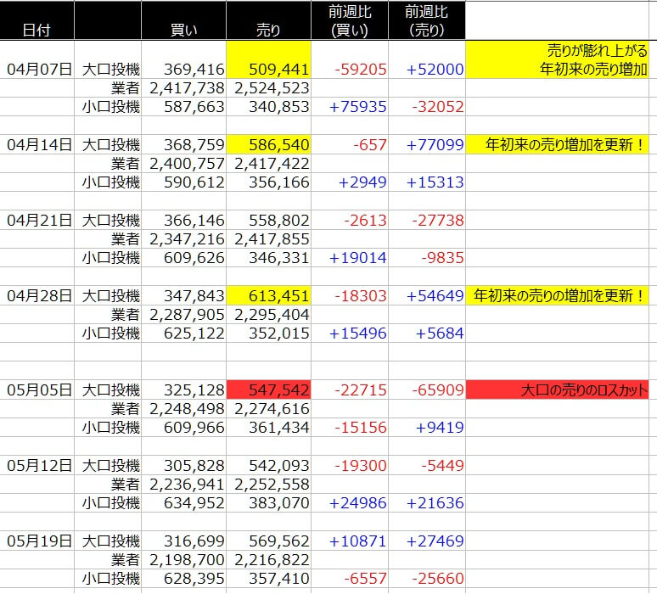Select the 日付 header cell
The image size is (657, 594).
point(36,20)
